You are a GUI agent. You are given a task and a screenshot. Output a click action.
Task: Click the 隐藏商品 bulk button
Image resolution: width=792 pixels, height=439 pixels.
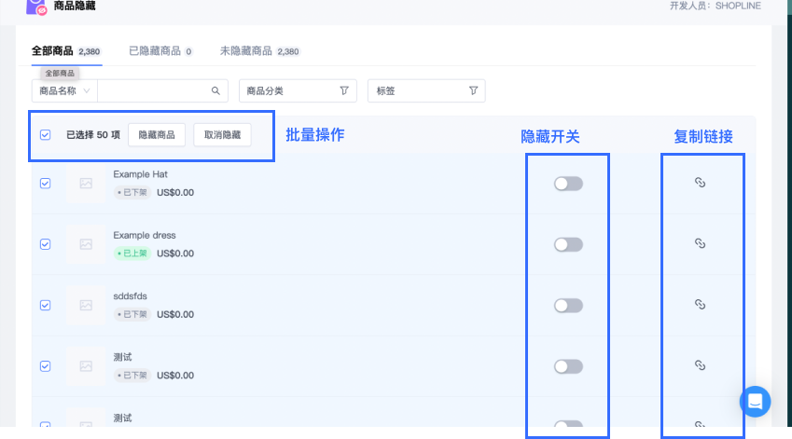click(x=157, y=135)
